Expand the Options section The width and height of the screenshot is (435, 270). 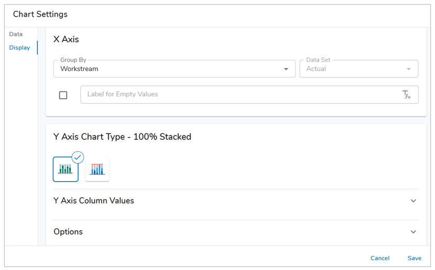tap(68, 232)
